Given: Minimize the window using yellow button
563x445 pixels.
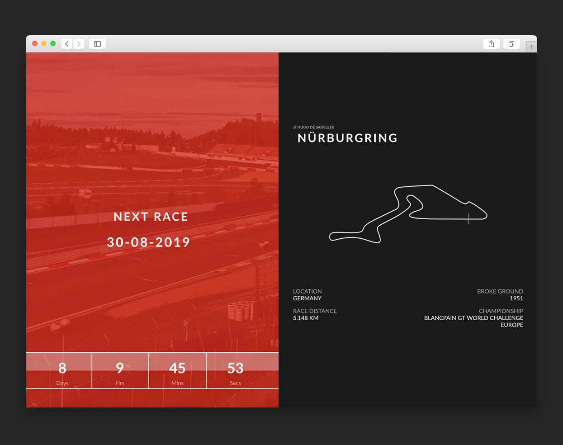Looking at the screenshot, I should [44, 43].
